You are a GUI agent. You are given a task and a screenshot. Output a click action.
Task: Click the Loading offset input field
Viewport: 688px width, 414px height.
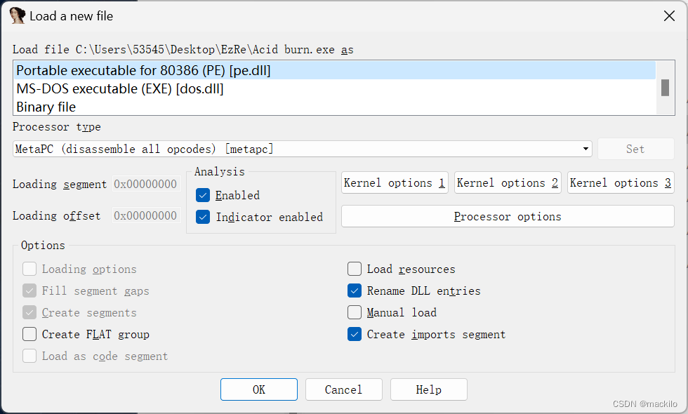point(147,216)
